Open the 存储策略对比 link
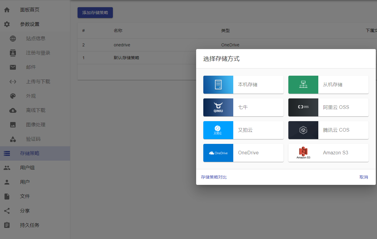 214,177
